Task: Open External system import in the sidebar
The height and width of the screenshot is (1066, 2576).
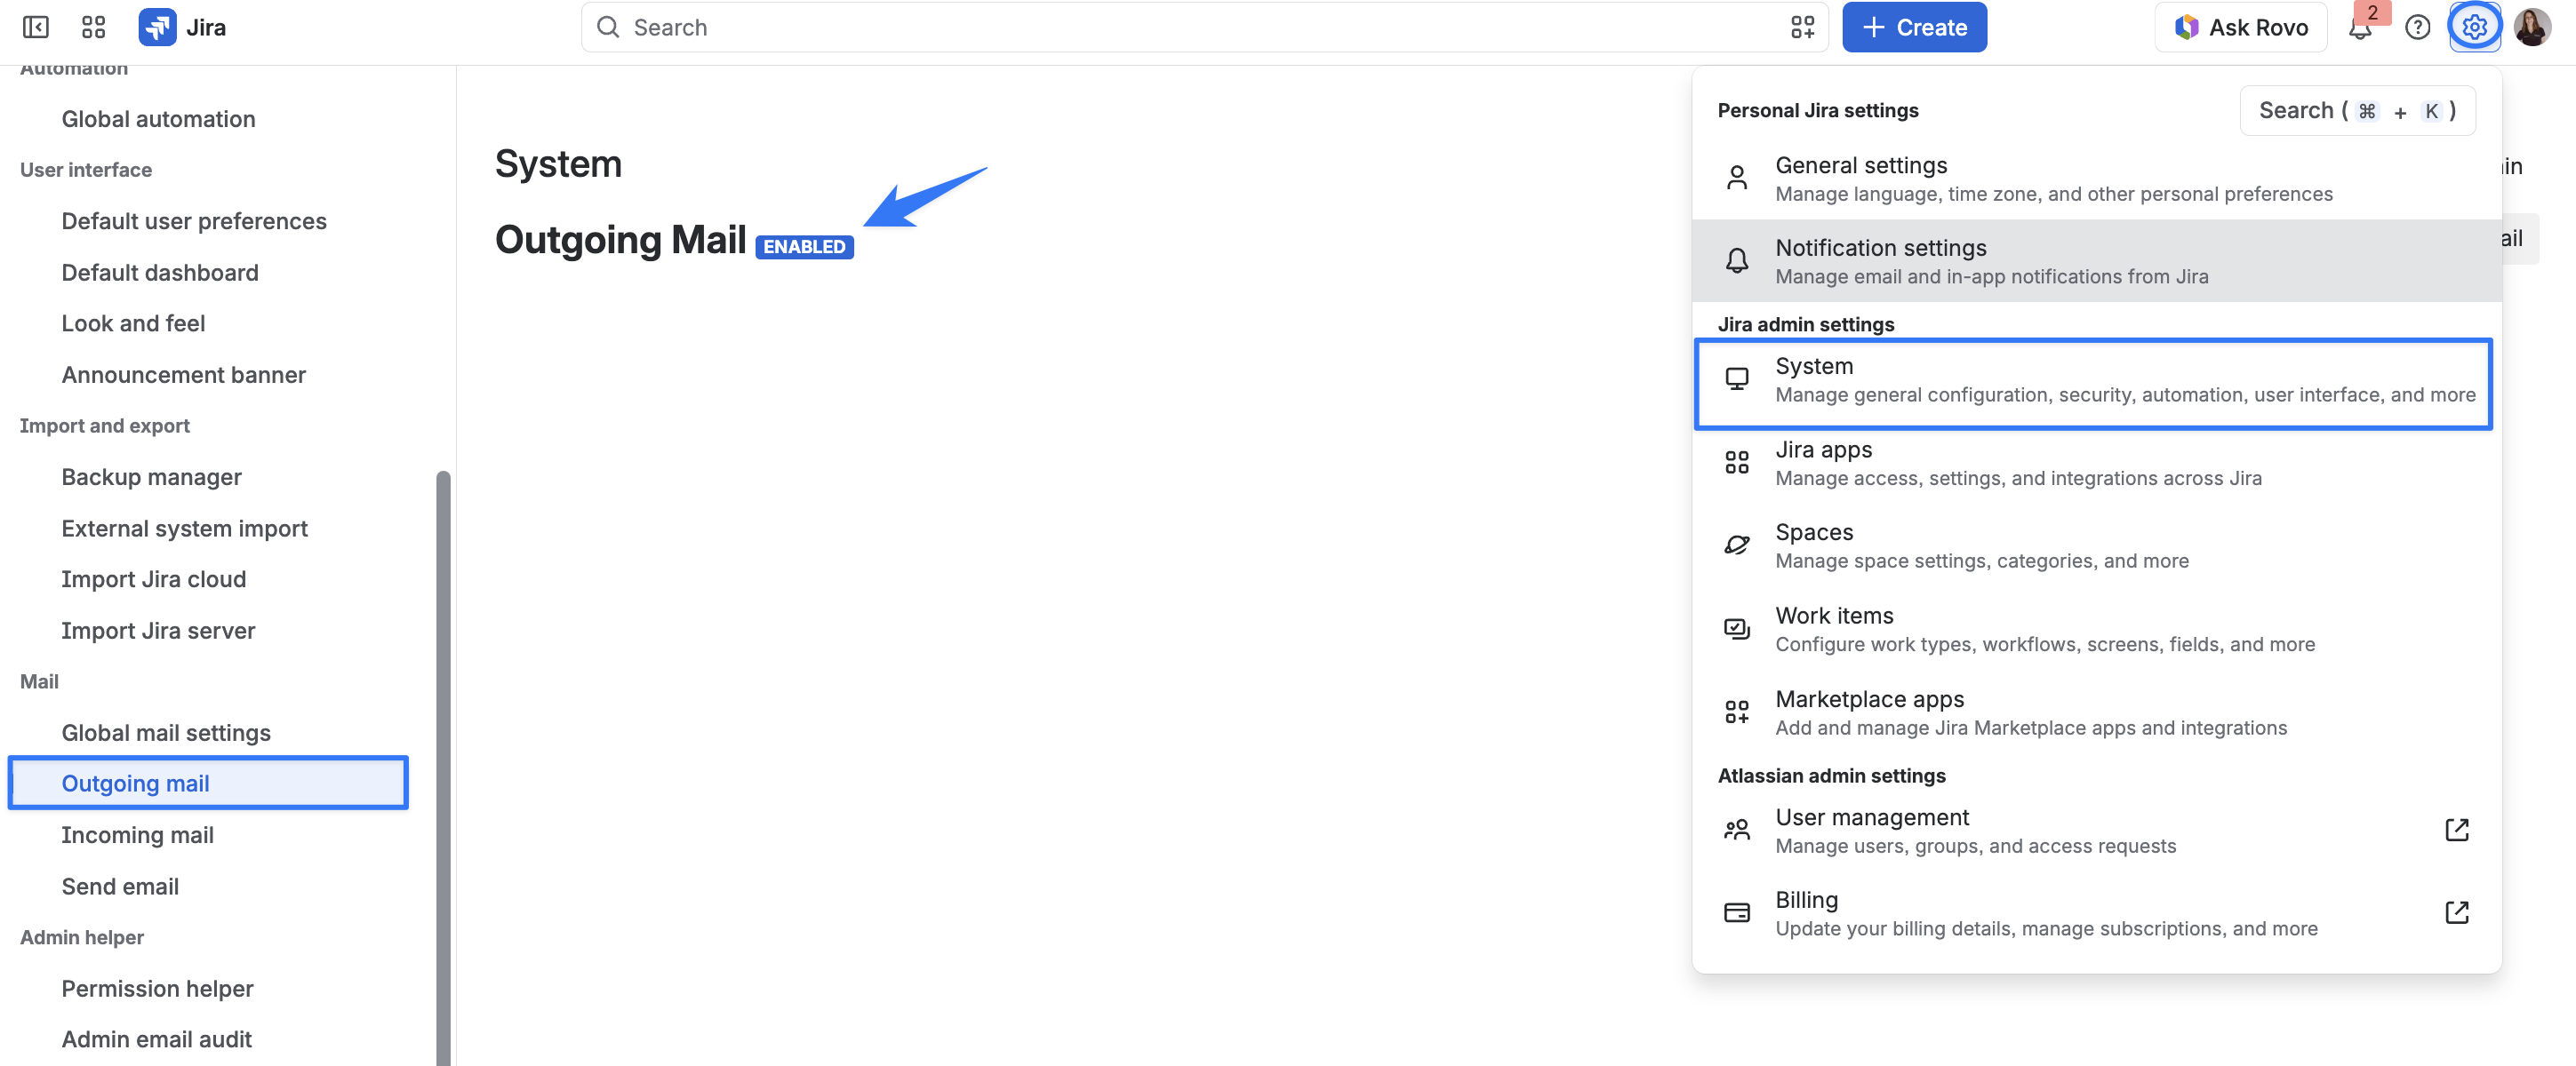Action: (184, 529)
